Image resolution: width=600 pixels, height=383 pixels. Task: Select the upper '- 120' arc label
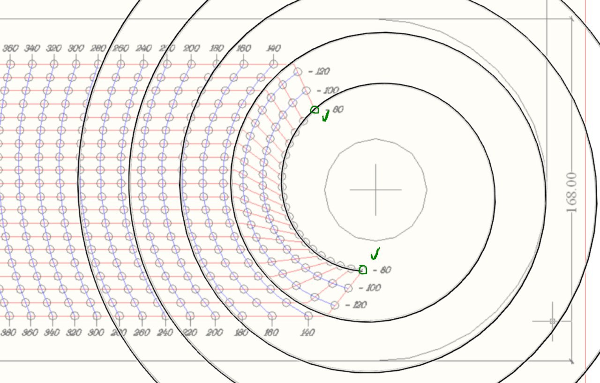[x=319, y=72]
